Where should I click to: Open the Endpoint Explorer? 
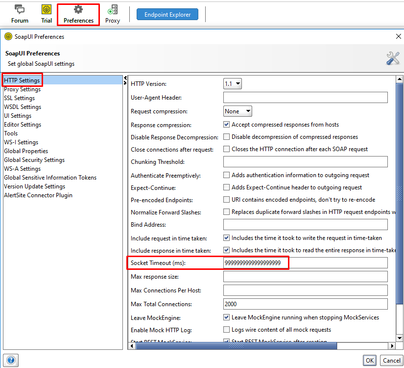coord(167,14)
